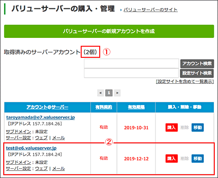The width and height of the screenshot is (218, 178).
Task: Open サーバー設定 link for taroyamada account
Action: click(19, 138)
